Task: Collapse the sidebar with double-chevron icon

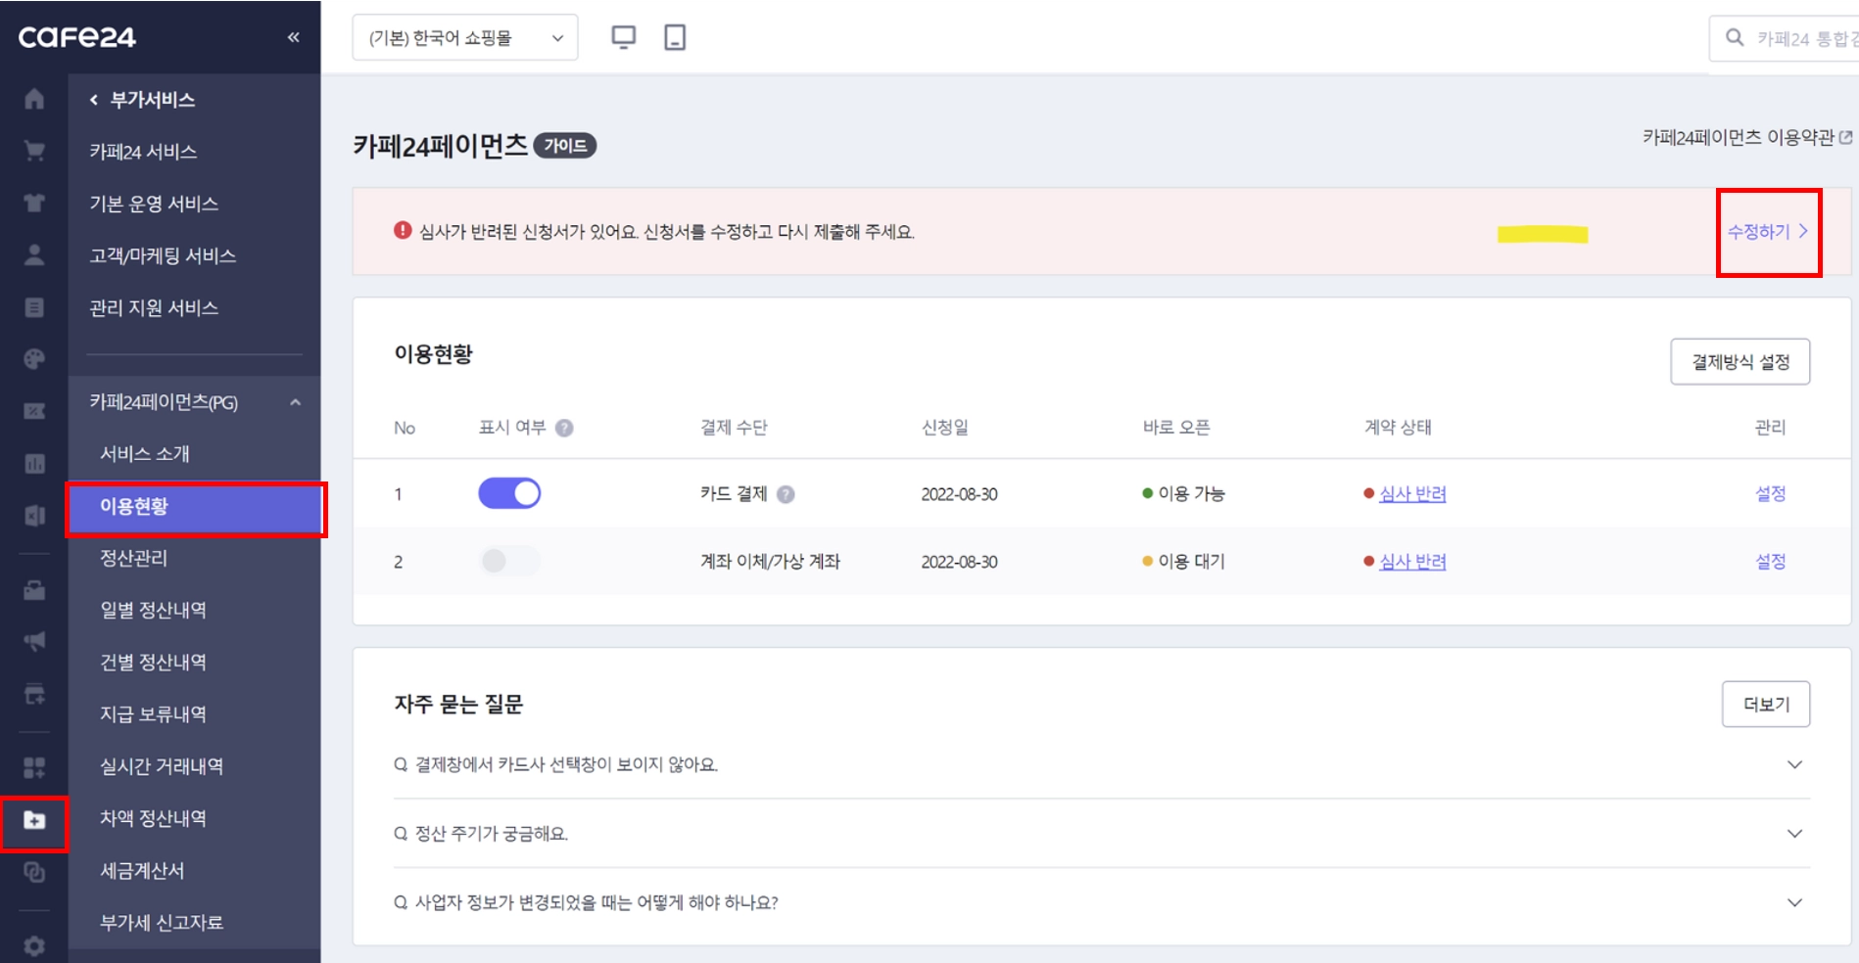Action: click(x=293, y=37)
